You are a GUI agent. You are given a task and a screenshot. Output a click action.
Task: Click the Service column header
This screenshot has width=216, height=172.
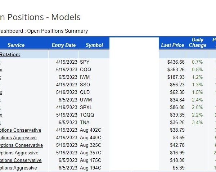(x=16, y=45)
